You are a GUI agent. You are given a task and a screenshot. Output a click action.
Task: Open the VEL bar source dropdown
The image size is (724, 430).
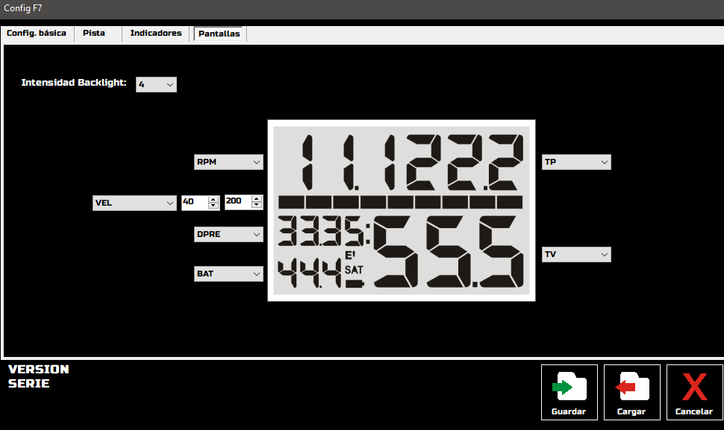tap(134, 203)
